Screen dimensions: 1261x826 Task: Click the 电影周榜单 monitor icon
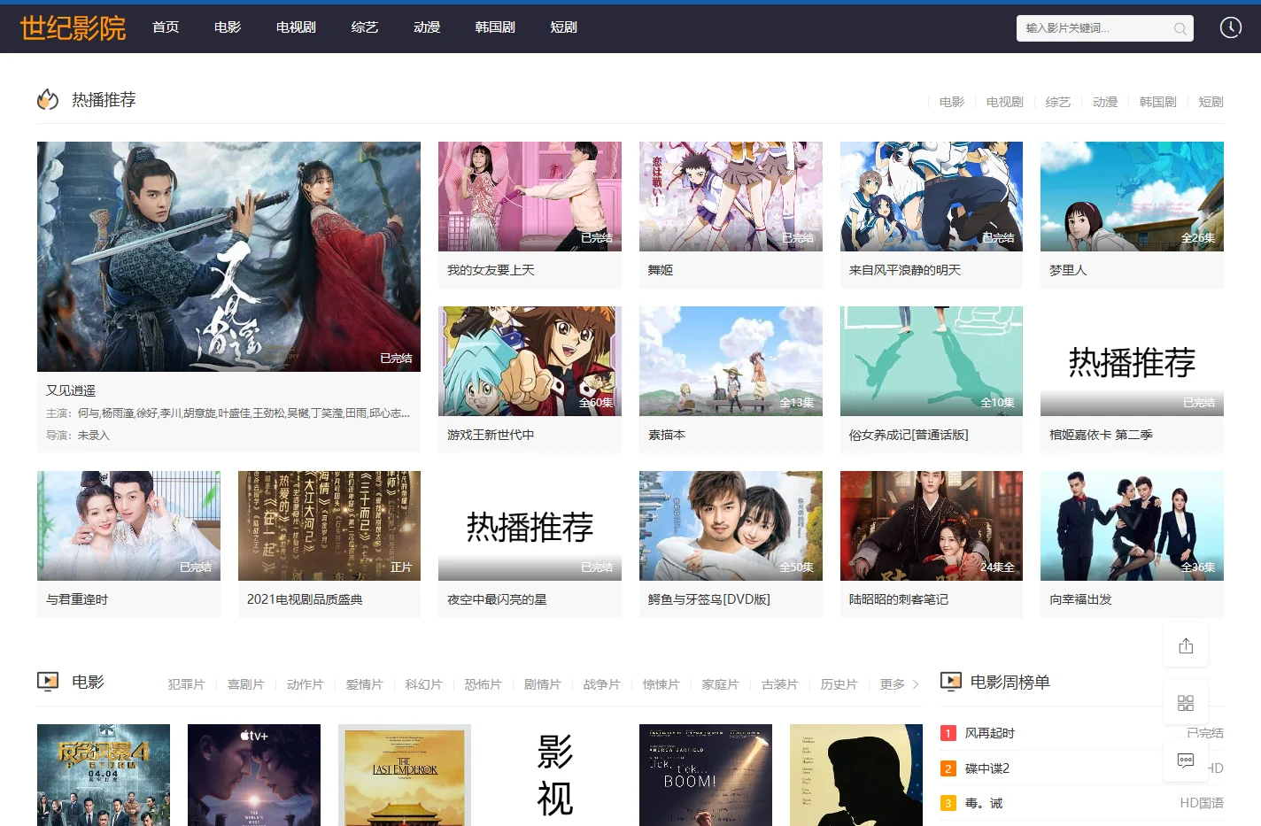pyautogui.click(x=951, y=682)
